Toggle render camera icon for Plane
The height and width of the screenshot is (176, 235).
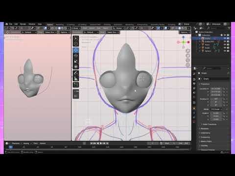228,44
